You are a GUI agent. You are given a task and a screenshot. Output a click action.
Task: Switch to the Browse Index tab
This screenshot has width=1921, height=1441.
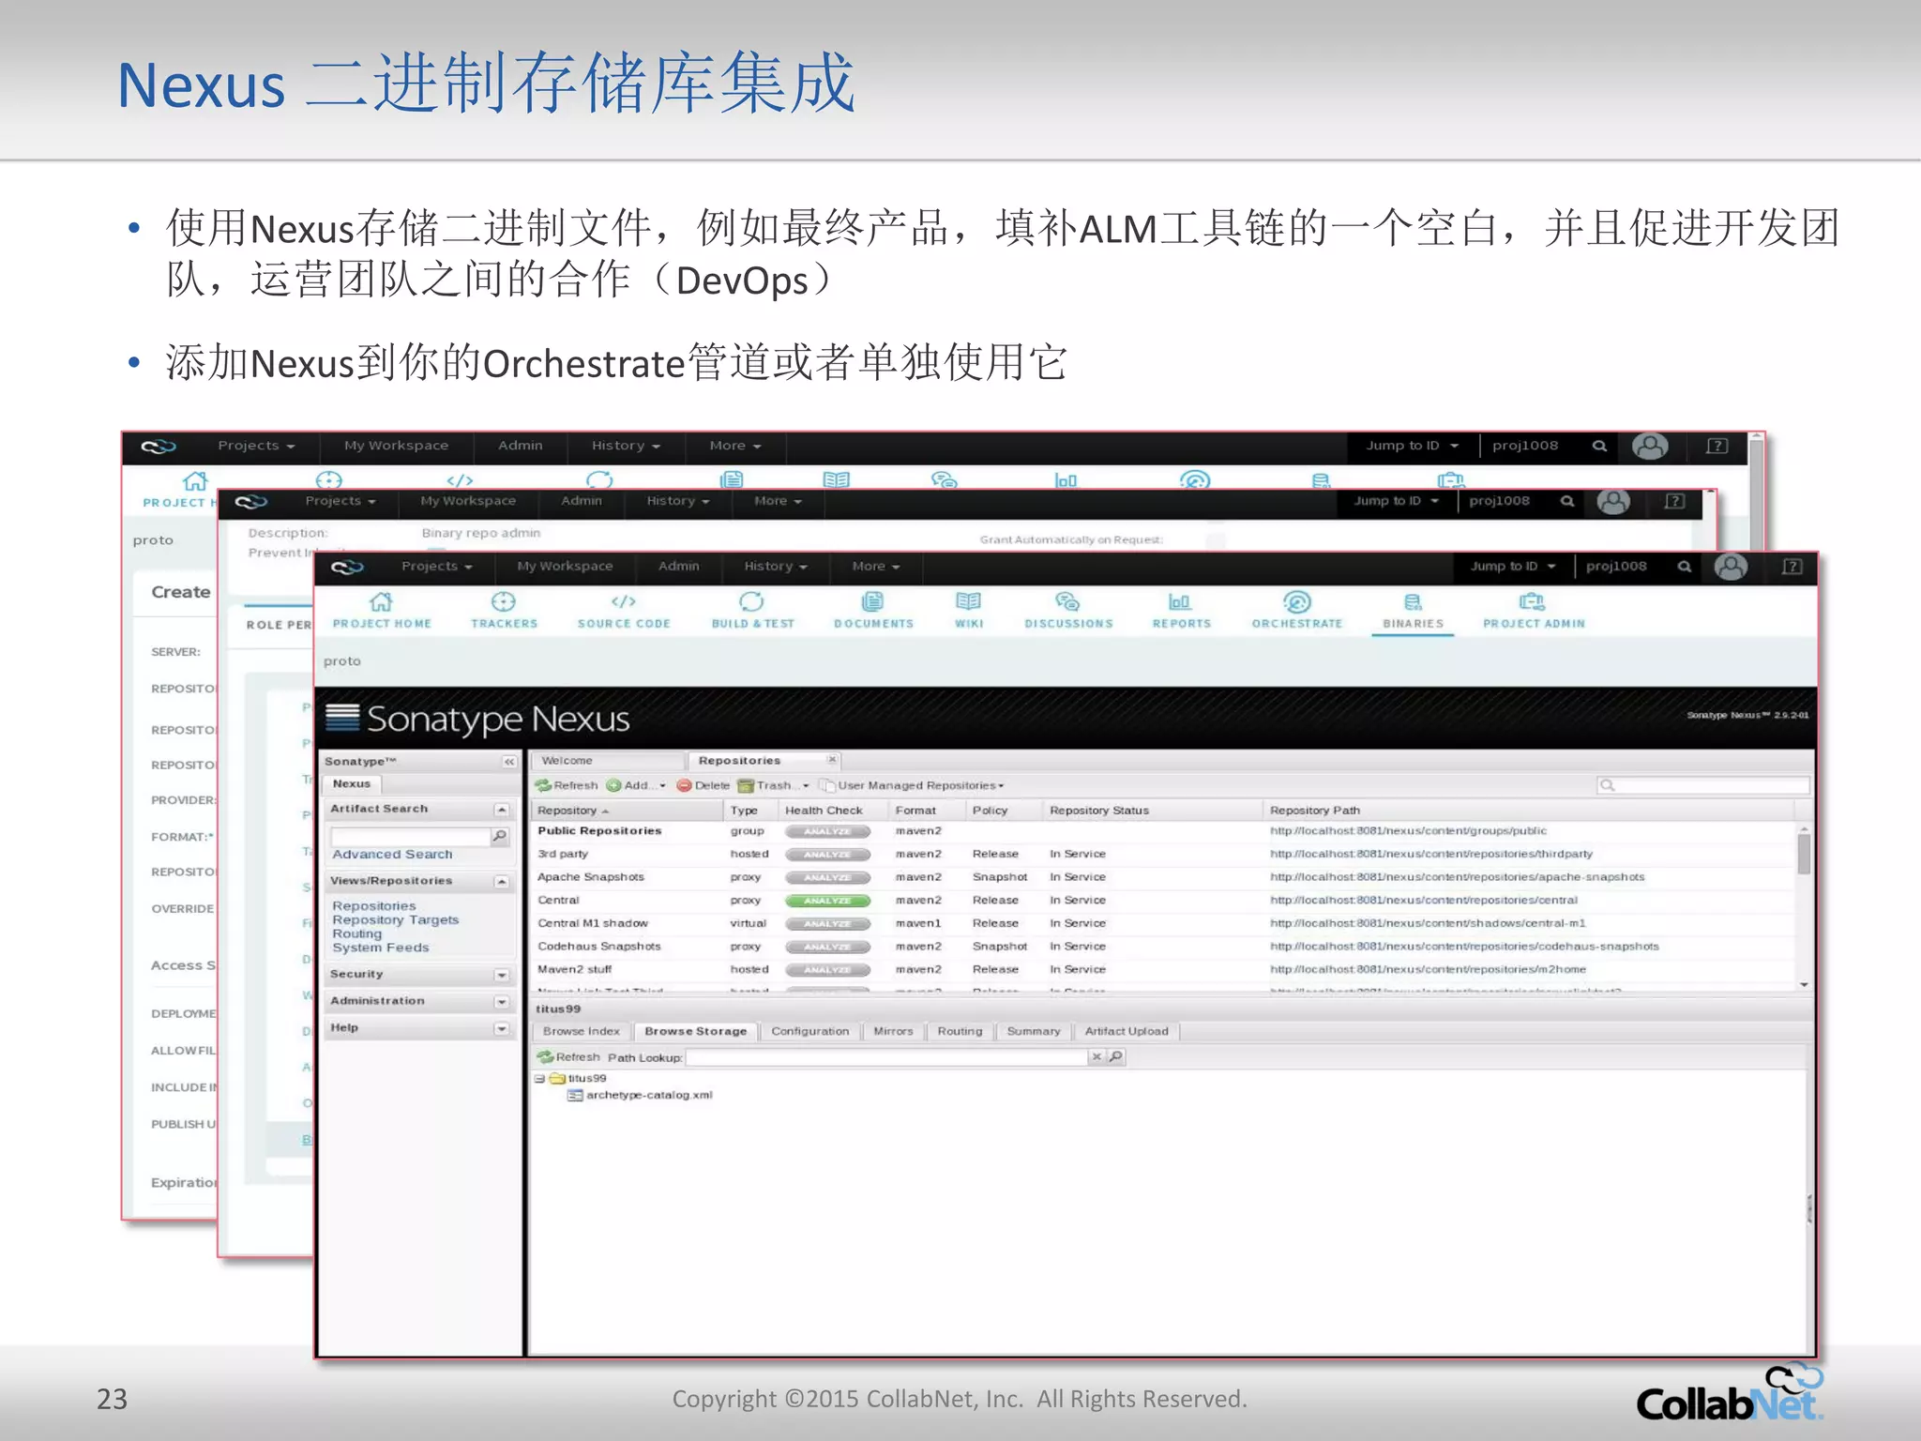tap(581, 1031)
